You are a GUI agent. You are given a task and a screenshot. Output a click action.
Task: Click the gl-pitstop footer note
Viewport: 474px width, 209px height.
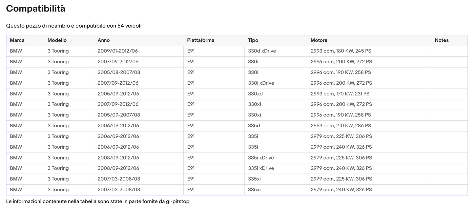tap(97, 201)
